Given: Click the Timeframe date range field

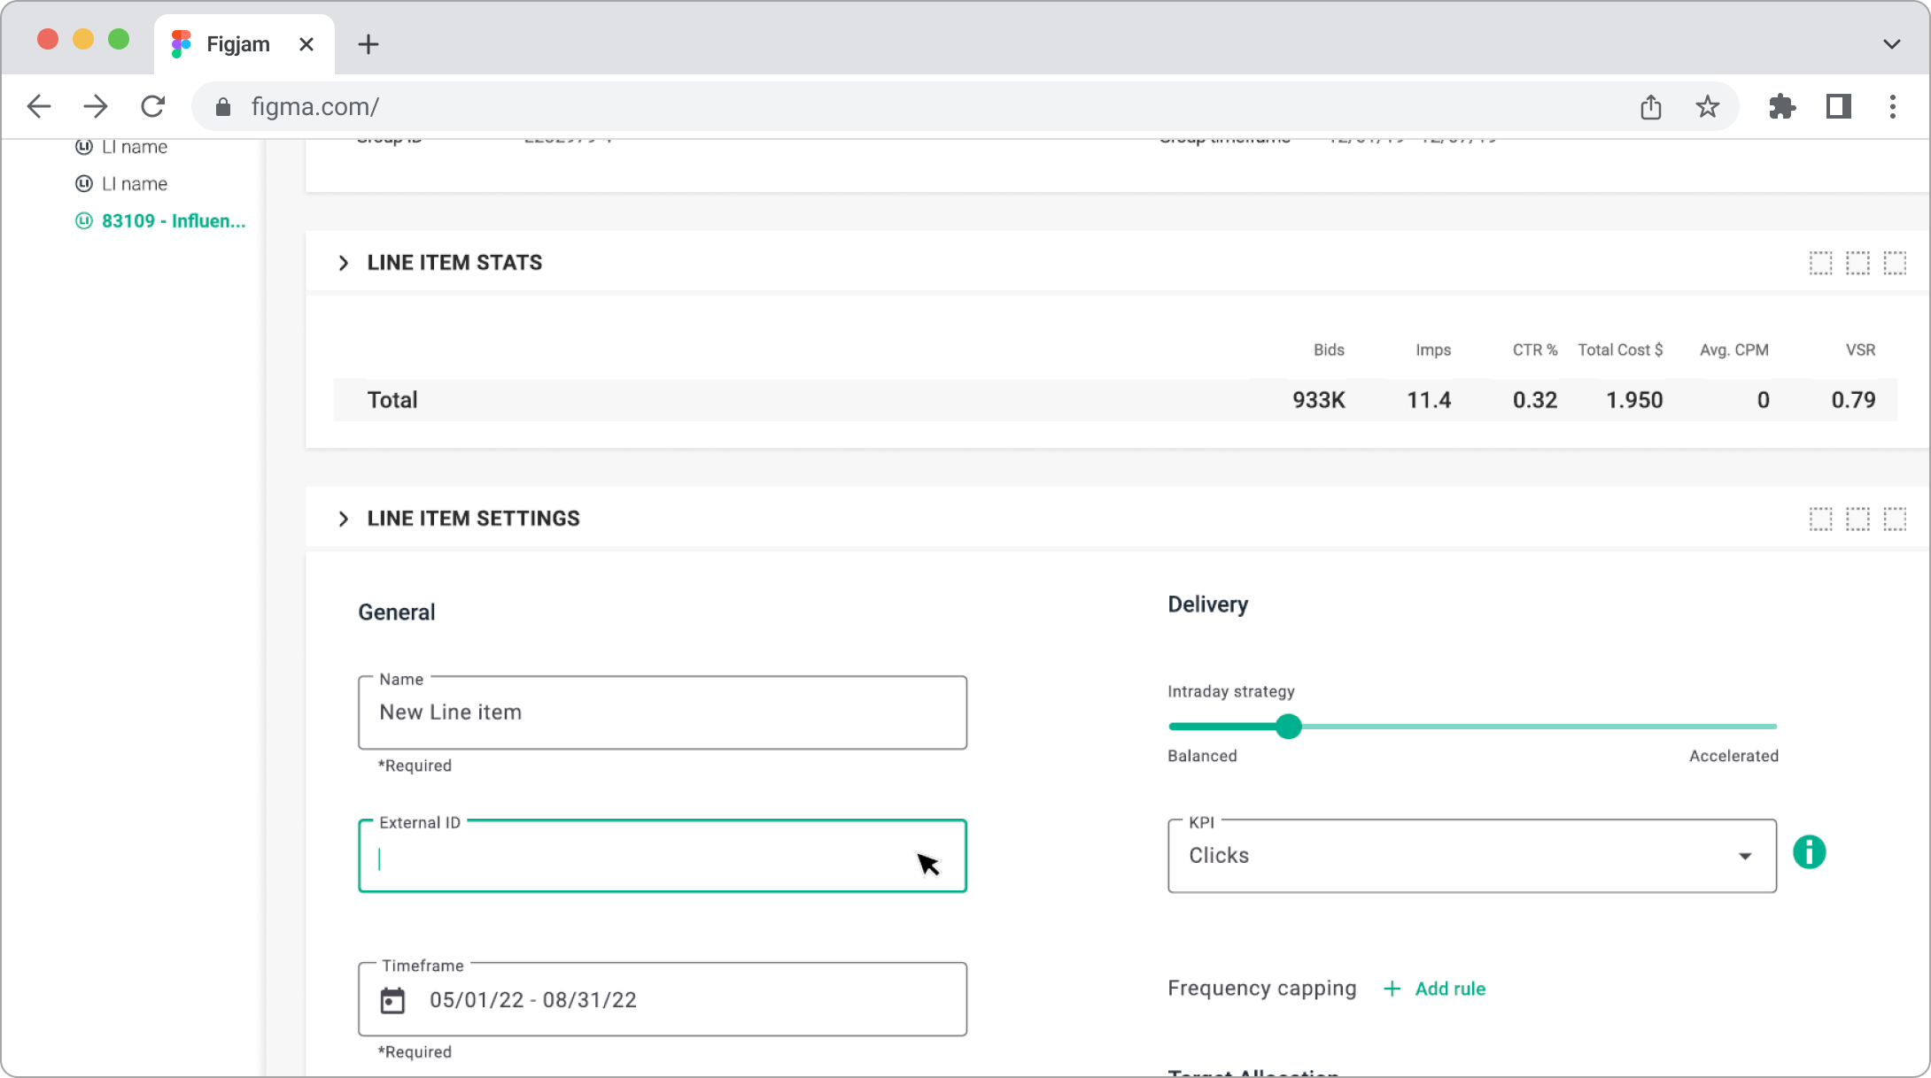Looking at the screenshot, I should [x=663, y=999].
